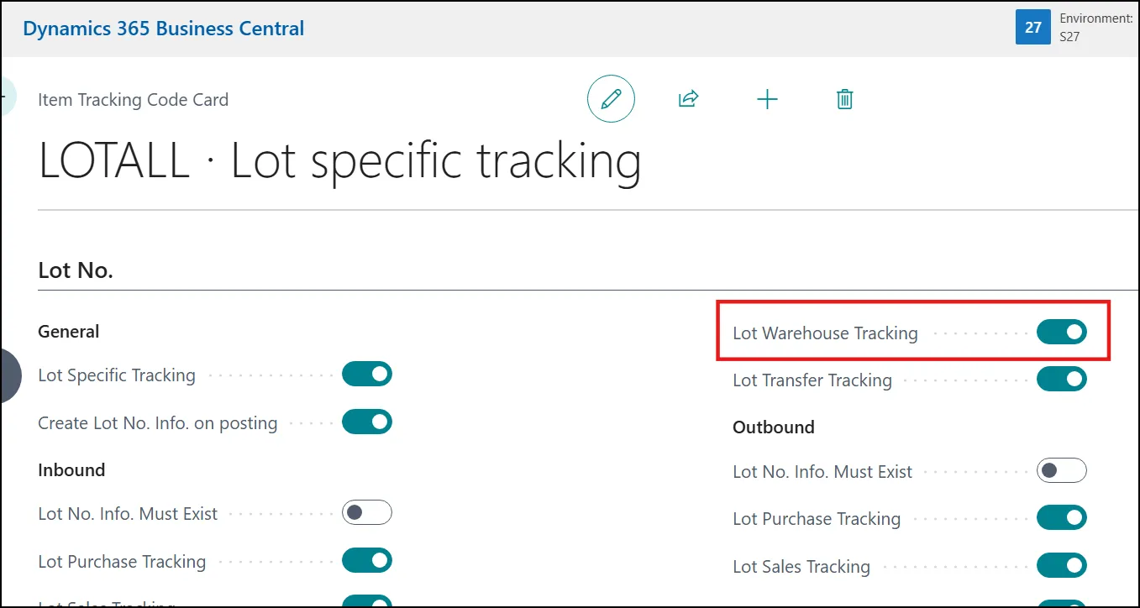
Task: Click the Outbound group heading
Action: click(774, 427)
